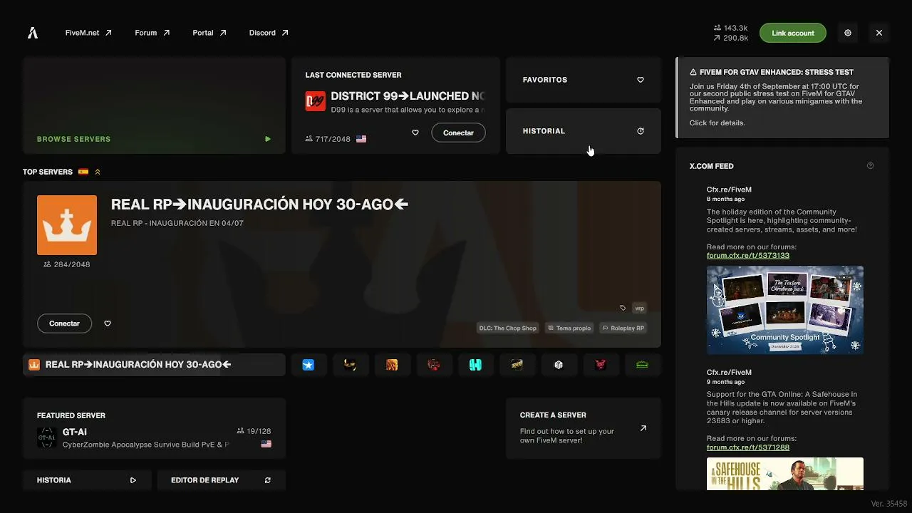The width and height of the screenshot is (912, 513).
Task: Click the X.com feed help icon
Action: pos(870,166)
